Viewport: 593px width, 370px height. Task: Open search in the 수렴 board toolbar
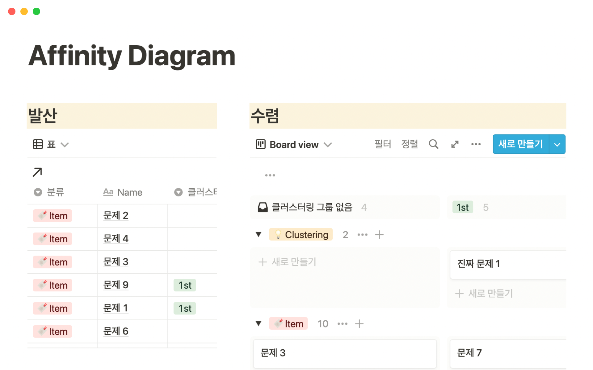point(434,144)
